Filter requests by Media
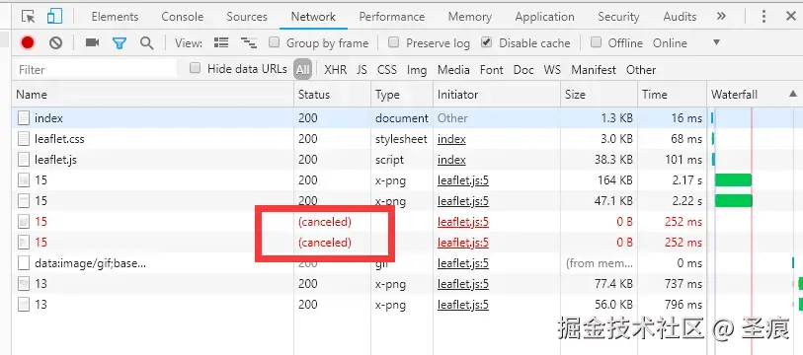Image resolution: width=803 pixels, height=355 pixels. 453,70
